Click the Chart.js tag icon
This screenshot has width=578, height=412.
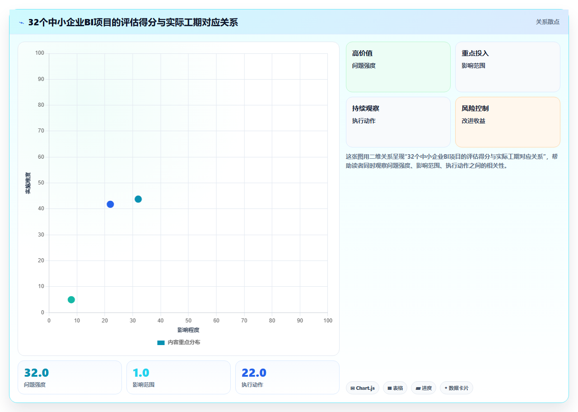352,388
